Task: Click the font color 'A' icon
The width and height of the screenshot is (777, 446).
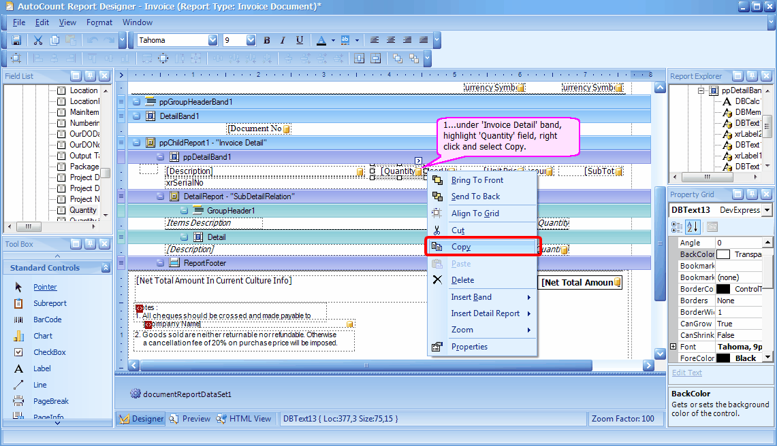Action: (x=321, y=40)
